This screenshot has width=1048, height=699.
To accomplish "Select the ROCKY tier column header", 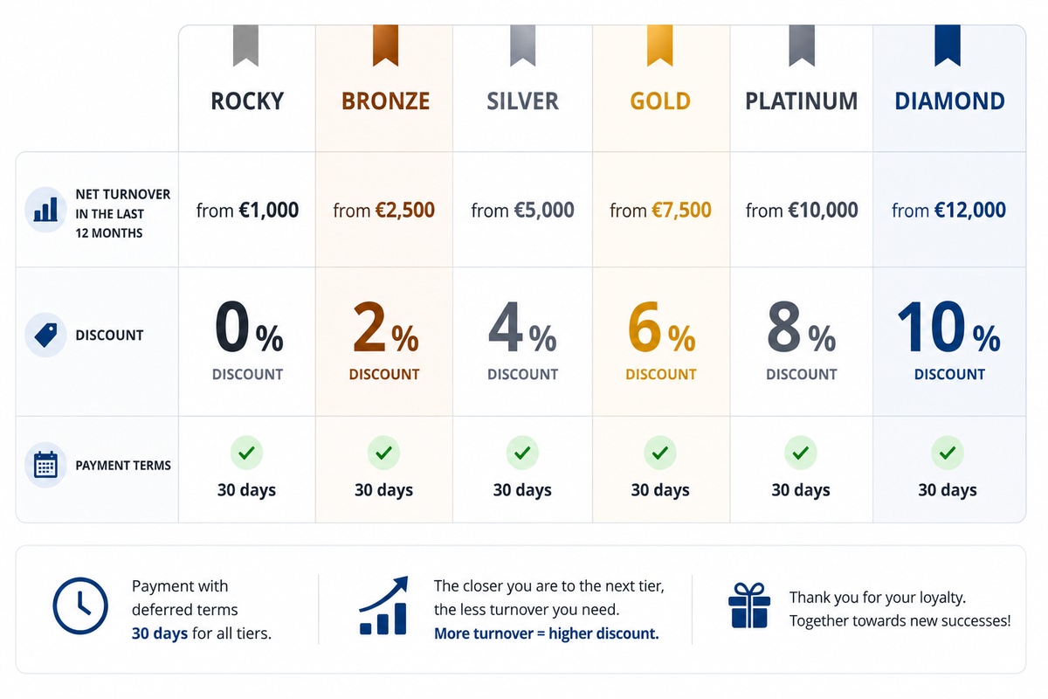I will tap(247, 101).
